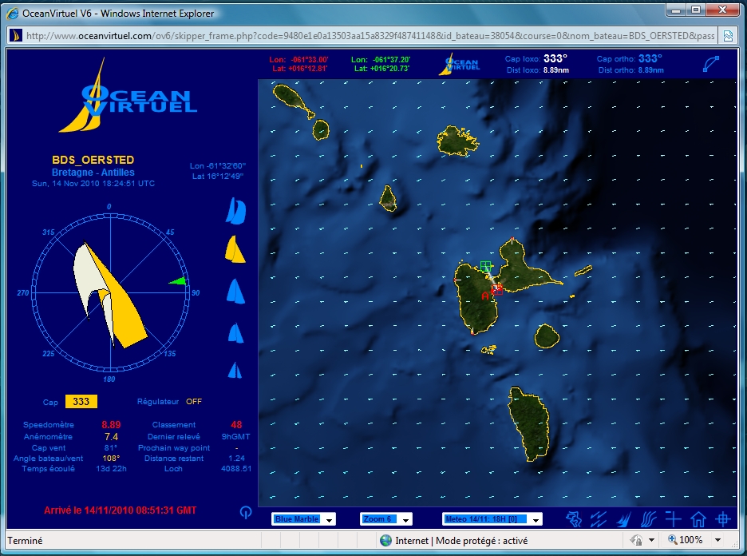Viewport: 747px width, 556px height.
Task: Click the sail fleet icon in the bottom toolbar
Action: tap(623, 519)
